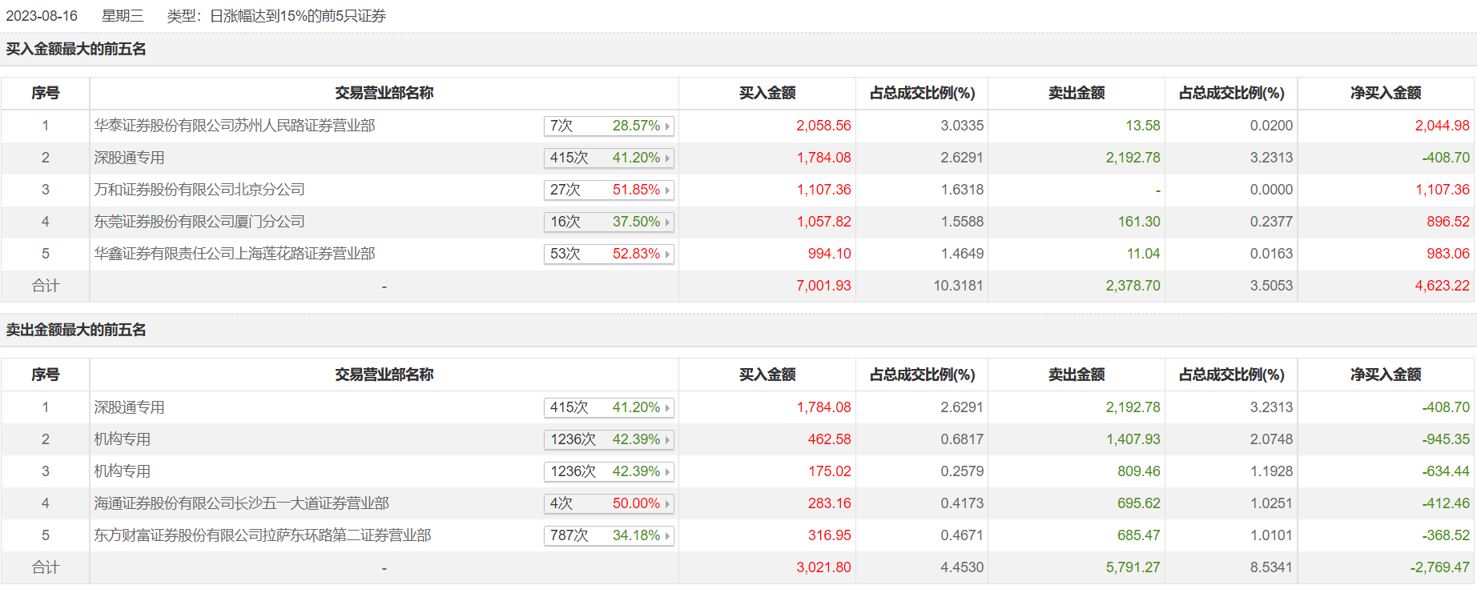Open 海通证券长沙五一大道证券营业部 link
The width and height of the screenshot is (1477, 589).
(241, 503)
